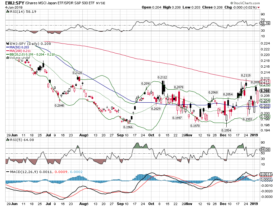Click the MACD(12,26,9) indicator label
Image resolution: width=278 pixels, height=207 pixels.
[24, 172]
